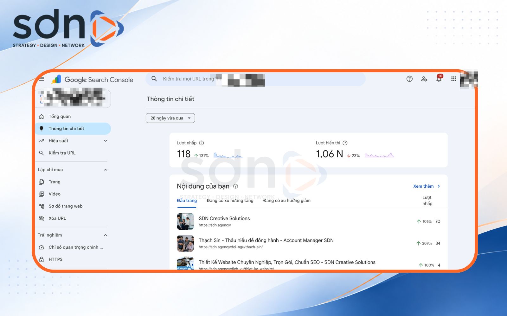Image resolution: width=507 pixels, height=316 pixels.
Task: Click the URL inspection search field
Action: (x=255, y=79)
